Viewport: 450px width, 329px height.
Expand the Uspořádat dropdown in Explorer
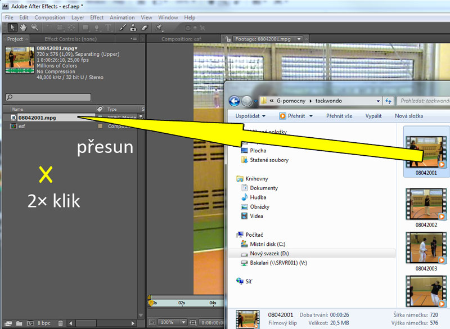(251, 116)
